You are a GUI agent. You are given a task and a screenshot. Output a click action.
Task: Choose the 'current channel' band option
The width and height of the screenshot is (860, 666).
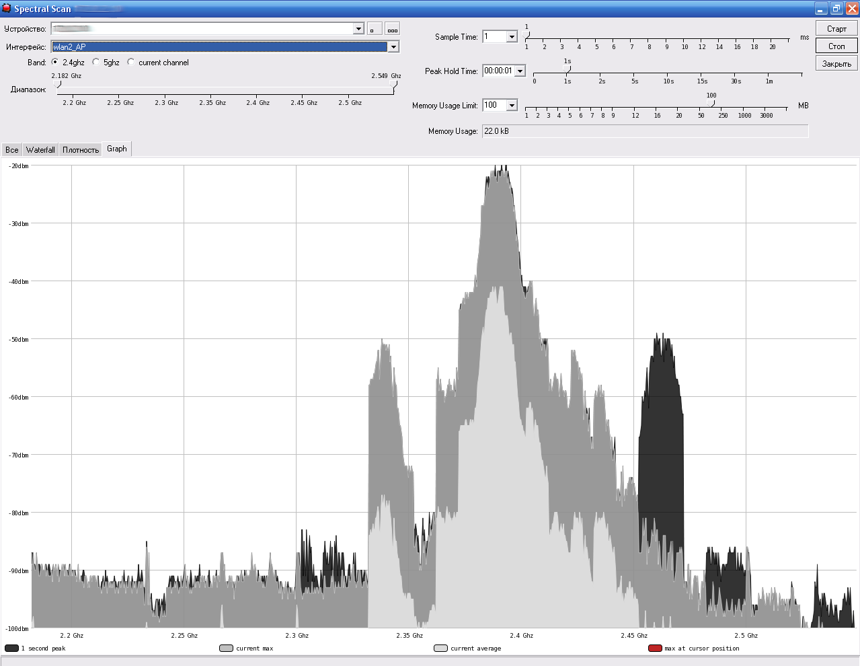pyautogui.click(x=131, y=63)
